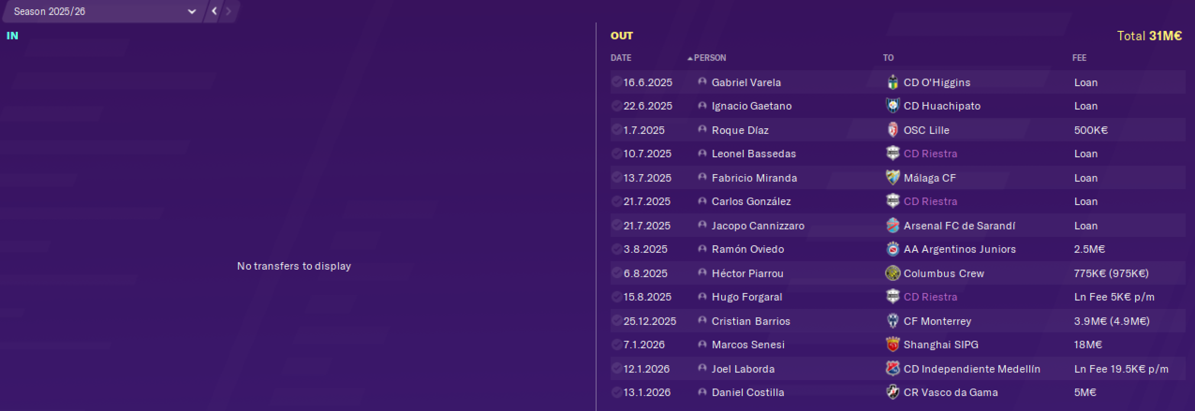1195x411 pixels.
Task: Sort transfers by DATE column header
Action: point(621,58)
